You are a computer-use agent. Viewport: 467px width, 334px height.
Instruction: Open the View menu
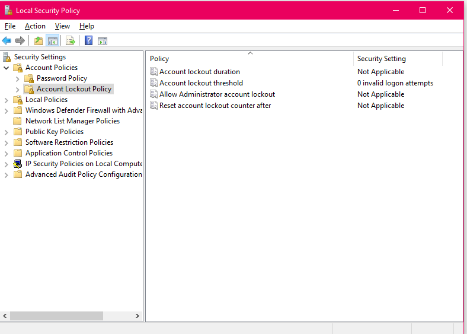(62, 26)
